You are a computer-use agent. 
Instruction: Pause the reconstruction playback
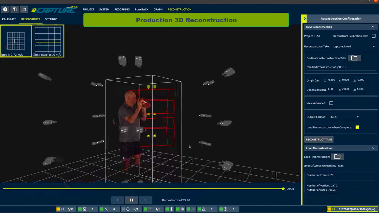[x=131, y=200]
